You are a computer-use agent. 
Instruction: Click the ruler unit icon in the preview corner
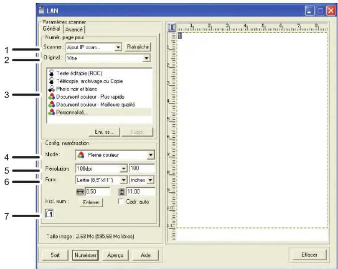[171, 28]
